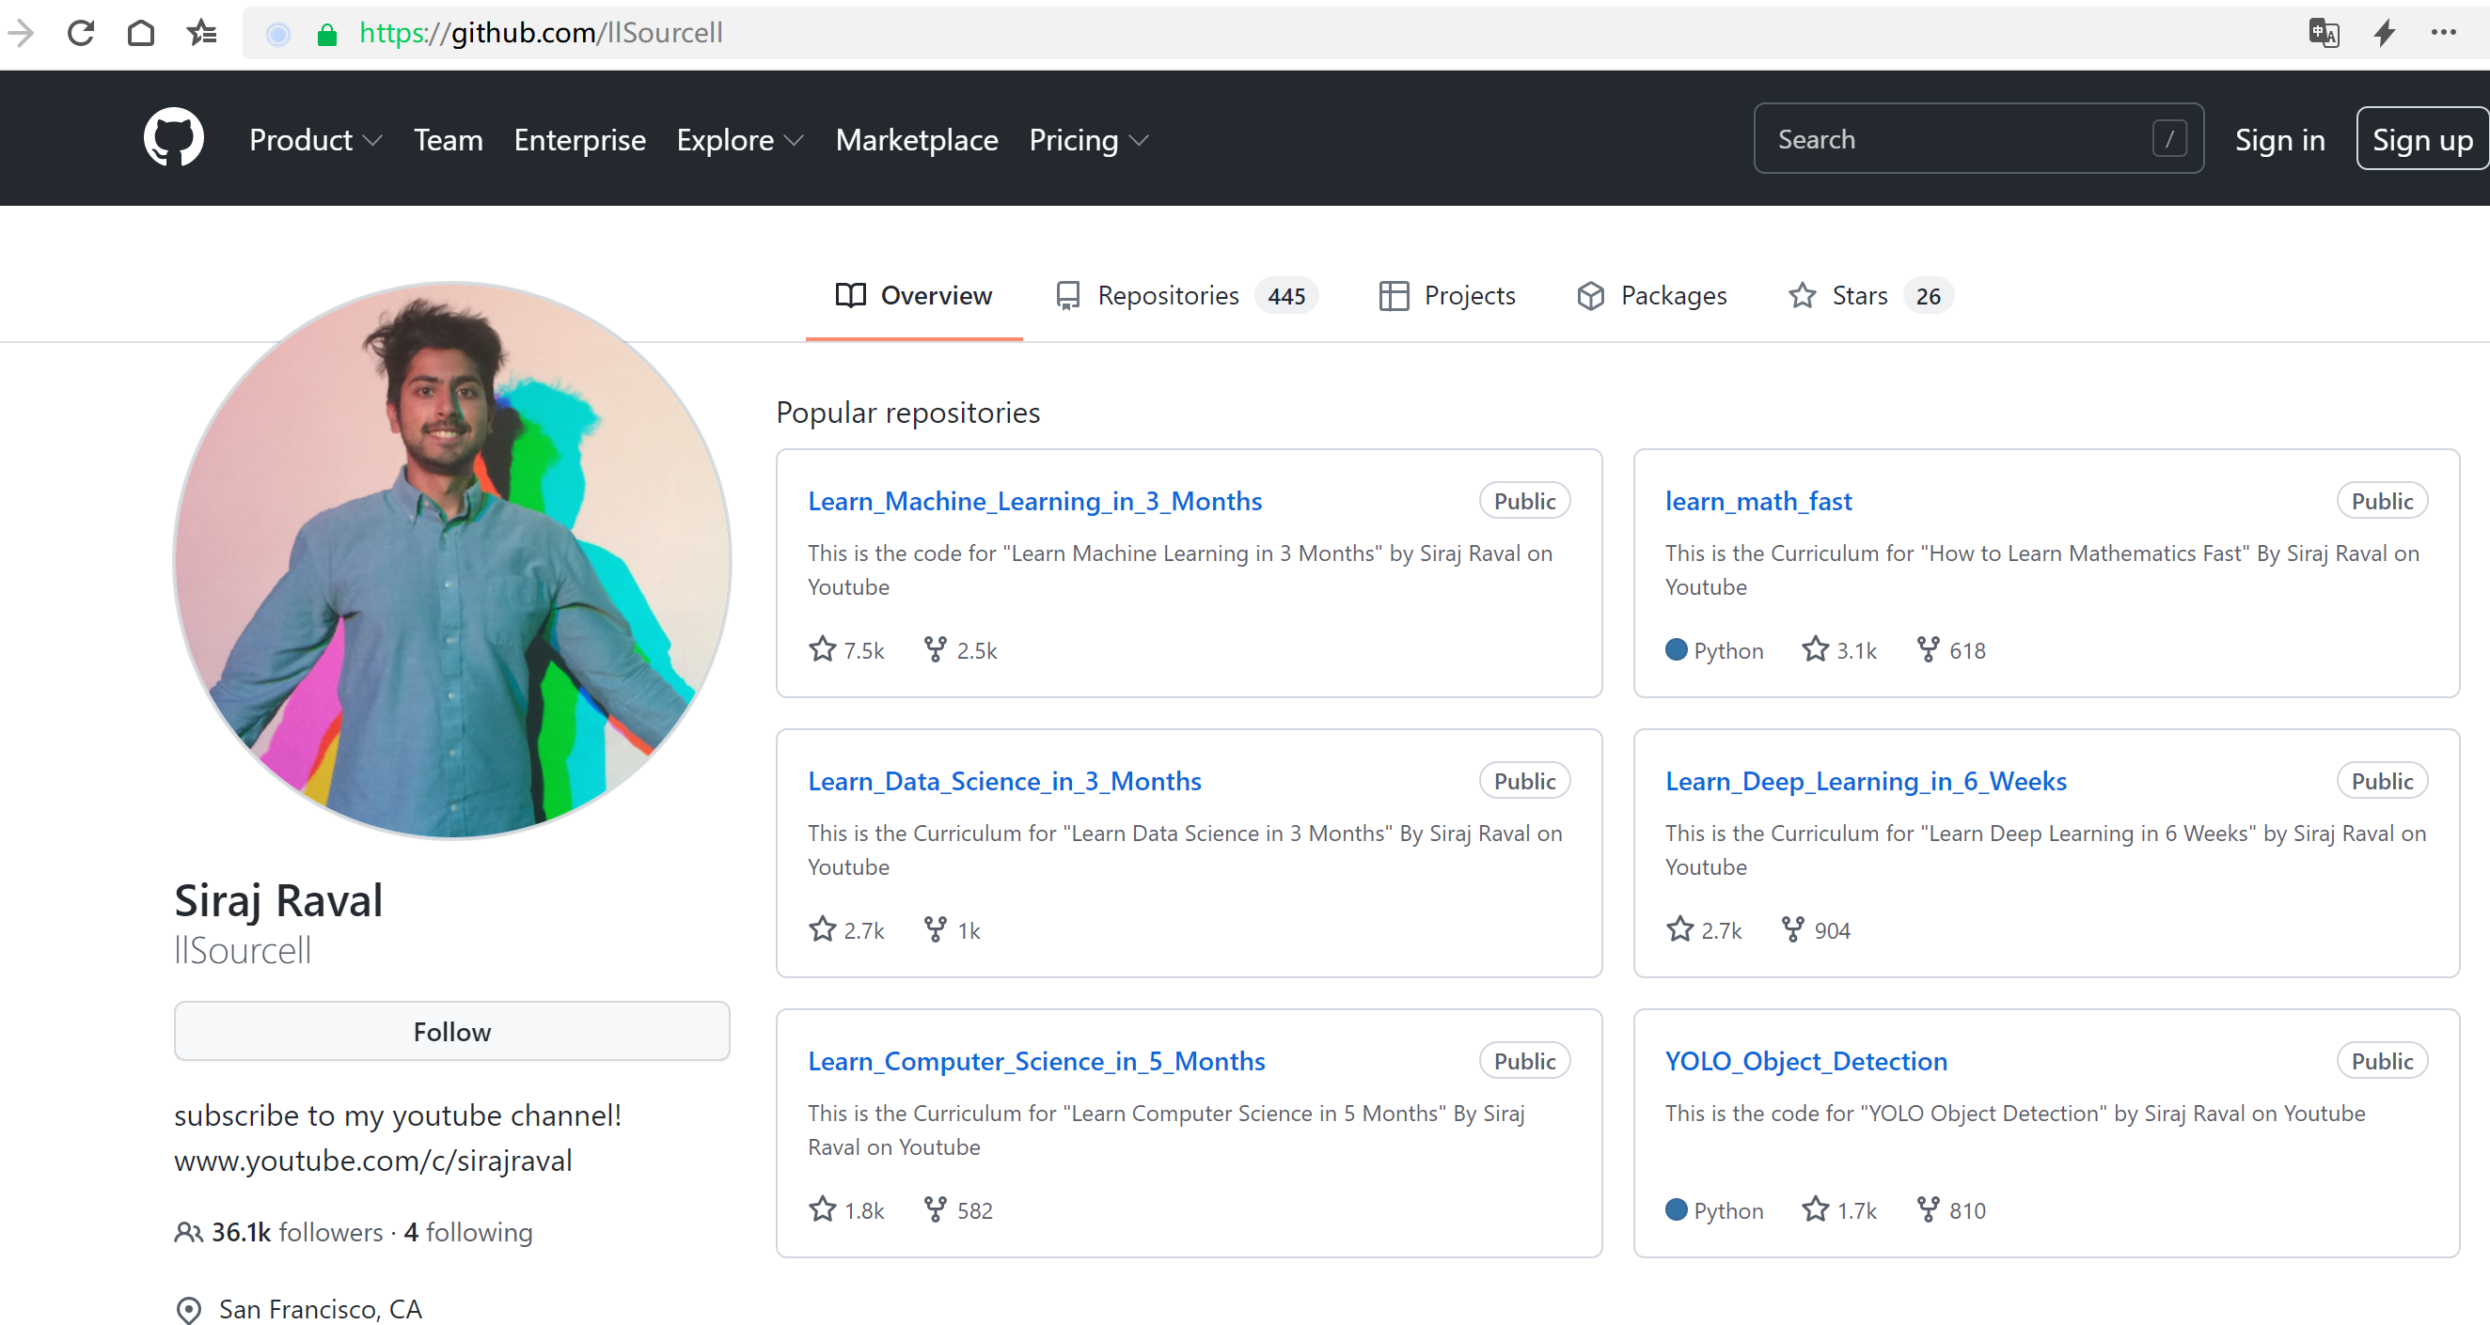Viewport: 2490px width, 1325px height.
Task: Click fork count 2.5k on Learn_Machine_Learning repo
Action: click(x=960, y=650)
